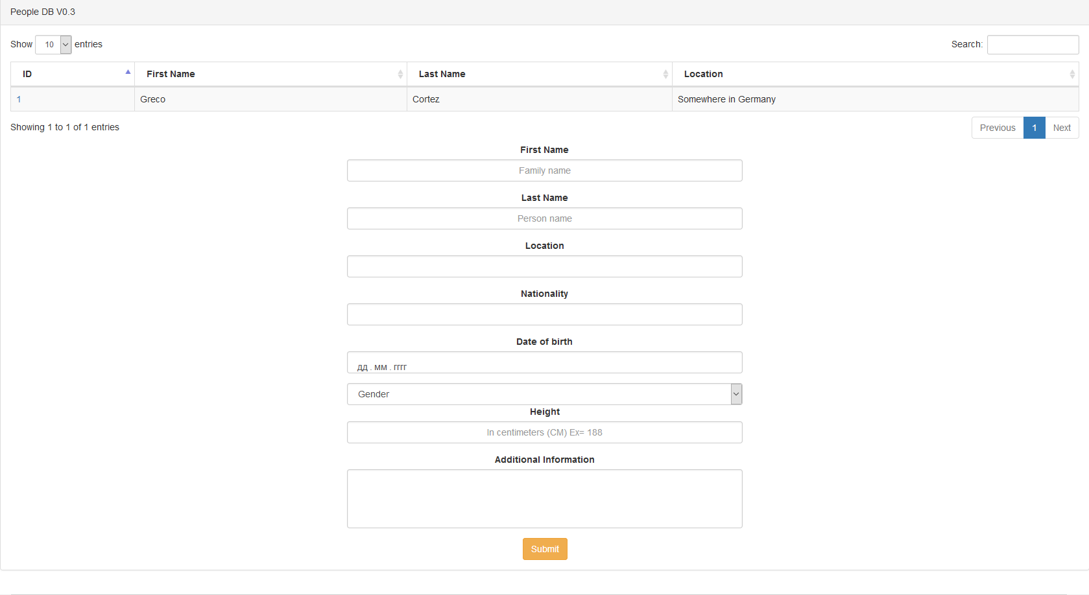Focus the Location text field in form
Image resolution: width=1089 pixels, height=595 pixels.
[544, 266]
